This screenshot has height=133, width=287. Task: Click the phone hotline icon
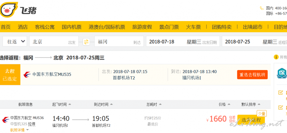click(x=261, y=8)
